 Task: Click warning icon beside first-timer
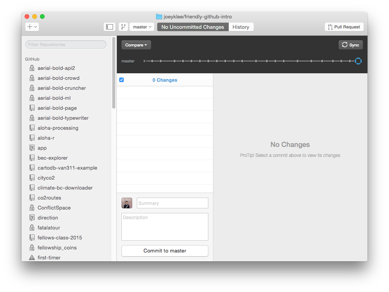click(x=32, y=257)
